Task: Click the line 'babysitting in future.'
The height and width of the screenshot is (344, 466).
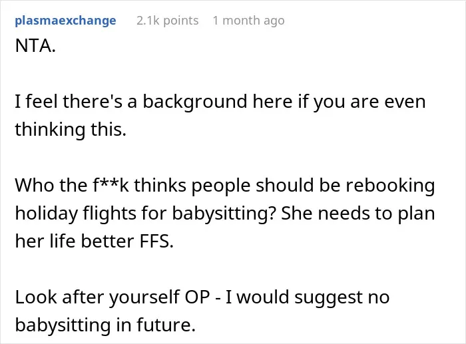Action: click(x=105, y=325)
